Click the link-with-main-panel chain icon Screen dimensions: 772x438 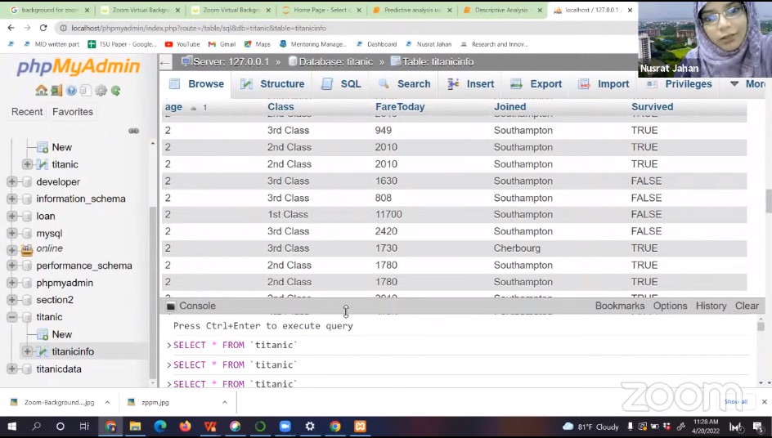coord(133,131)
